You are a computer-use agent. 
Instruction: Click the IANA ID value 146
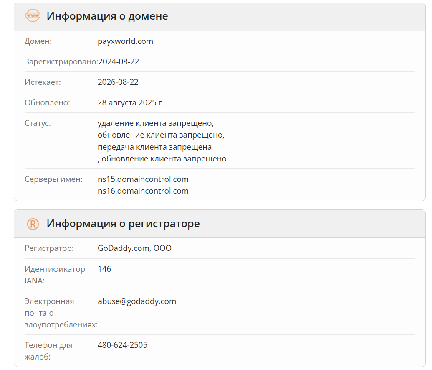pyautogui.click(x=104, y=269)
